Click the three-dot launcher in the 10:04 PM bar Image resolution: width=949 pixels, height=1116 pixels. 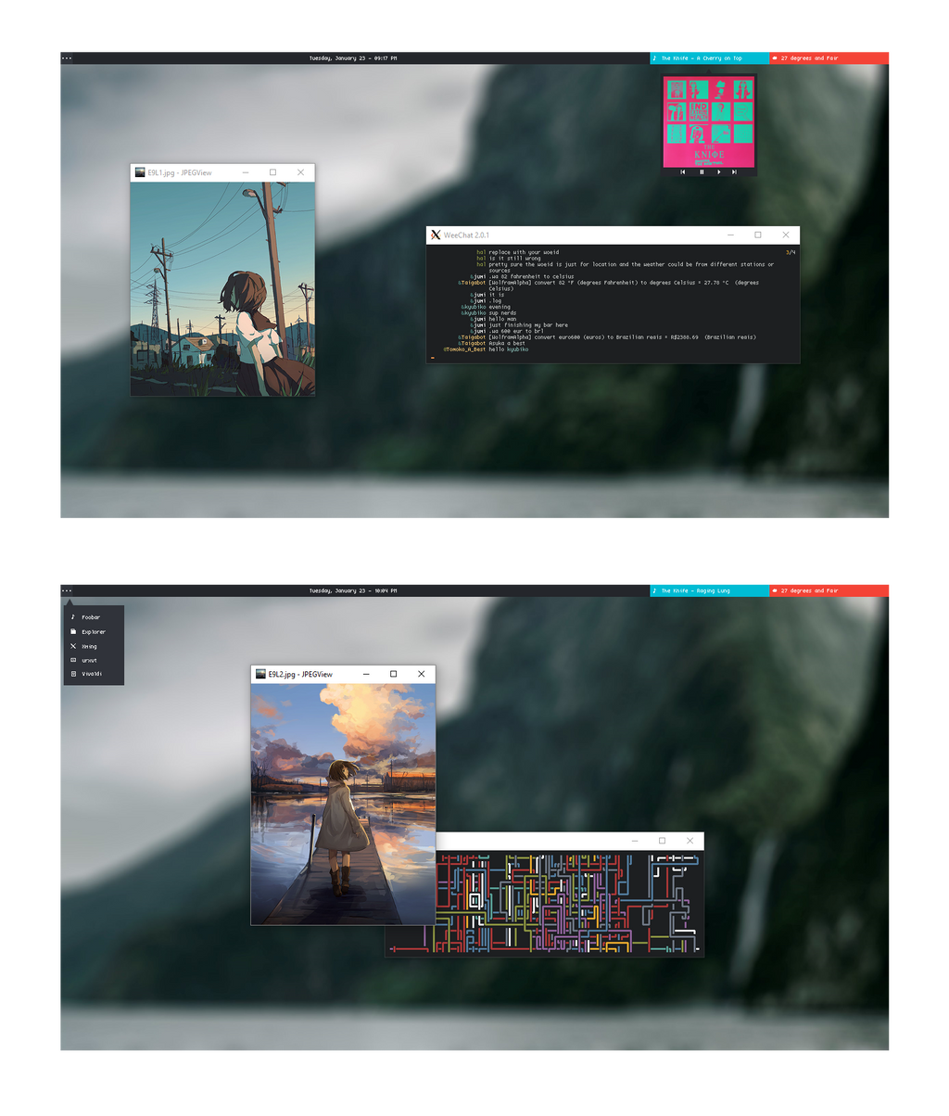67,590
